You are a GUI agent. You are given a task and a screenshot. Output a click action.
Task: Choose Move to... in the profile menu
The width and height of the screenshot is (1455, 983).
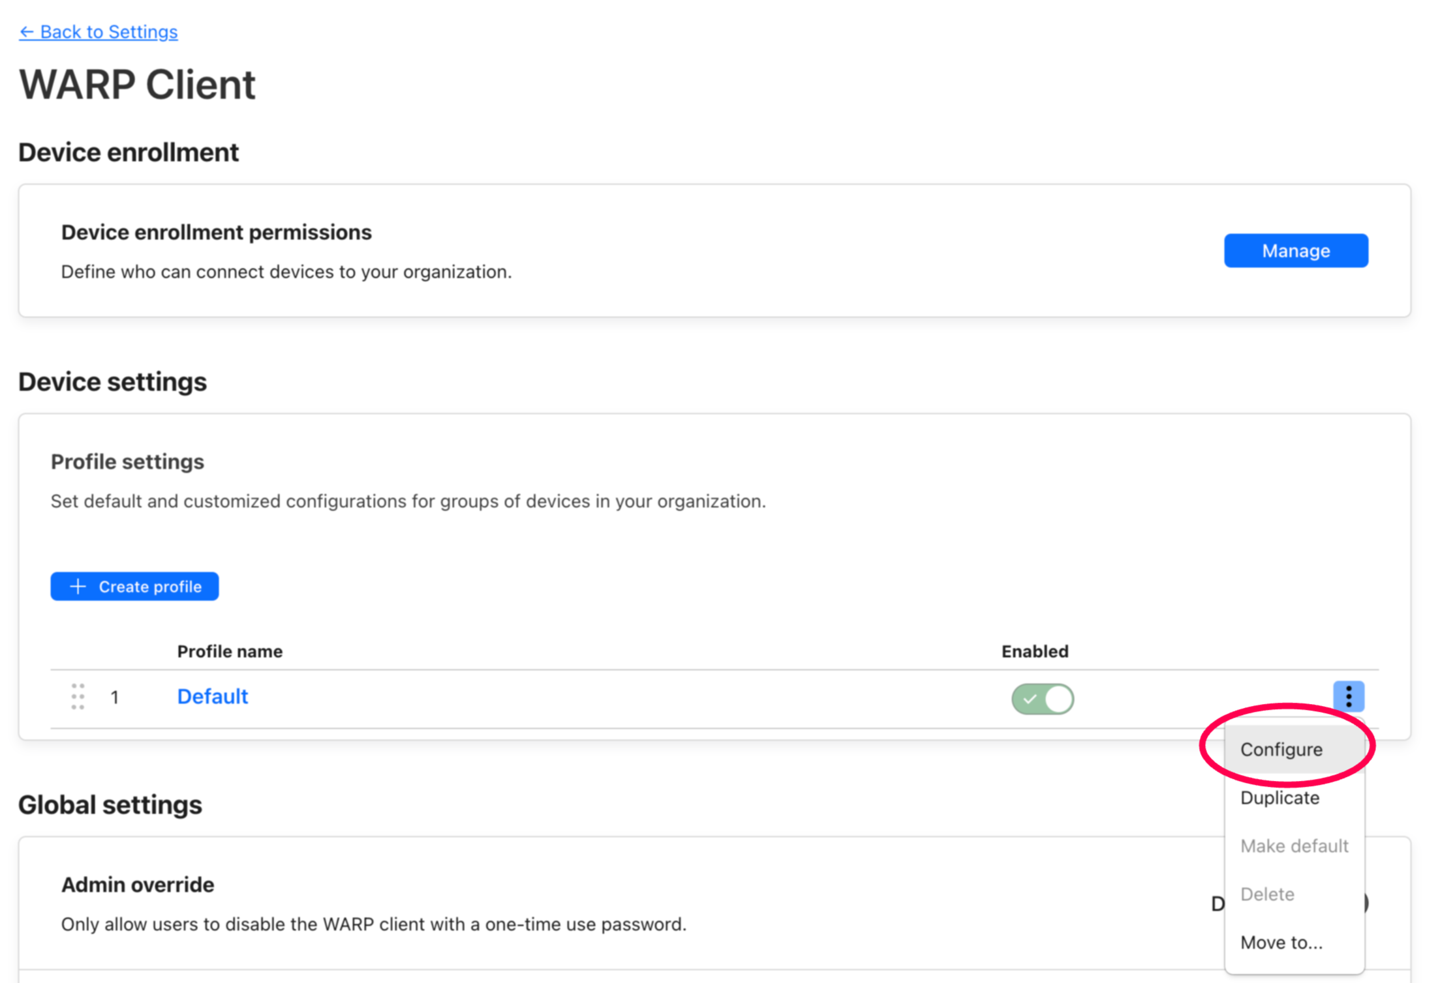click(1294, 943)
